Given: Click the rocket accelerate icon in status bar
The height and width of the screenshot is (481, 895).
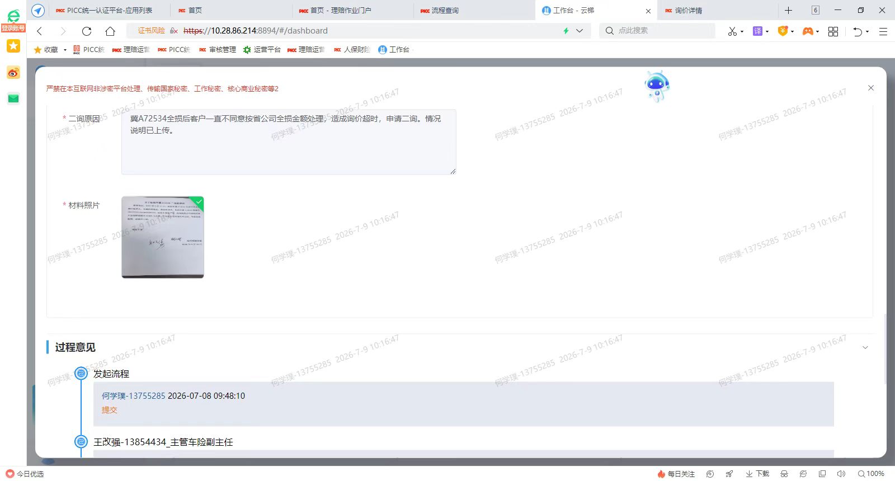Looking at the screenshot, I should [x=729, y=474].
